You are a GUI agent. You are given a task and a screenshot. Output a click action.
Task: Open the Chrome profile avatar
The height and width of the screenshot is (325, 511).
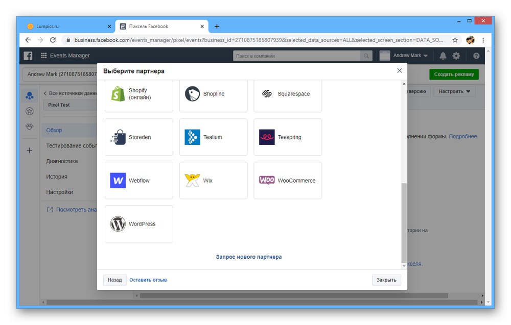470,40
